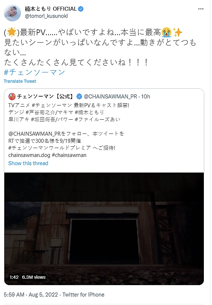Open the blue #チェンソーマン hashtag
The image size is (212, 305).
pos(34,72)
